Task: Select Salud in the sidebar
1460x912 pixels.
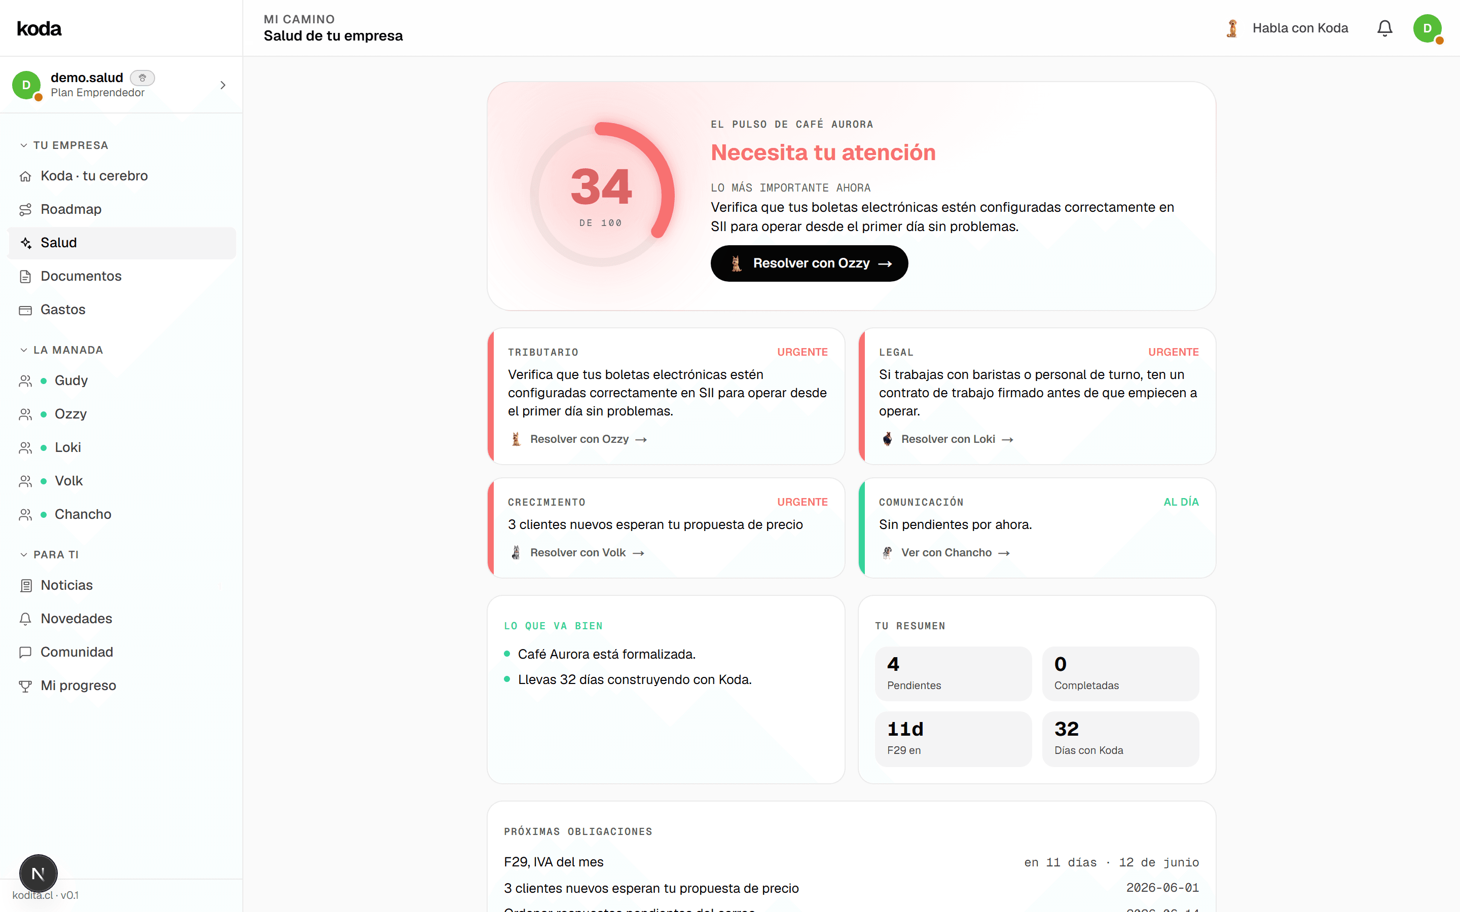Action: point(122,243)
